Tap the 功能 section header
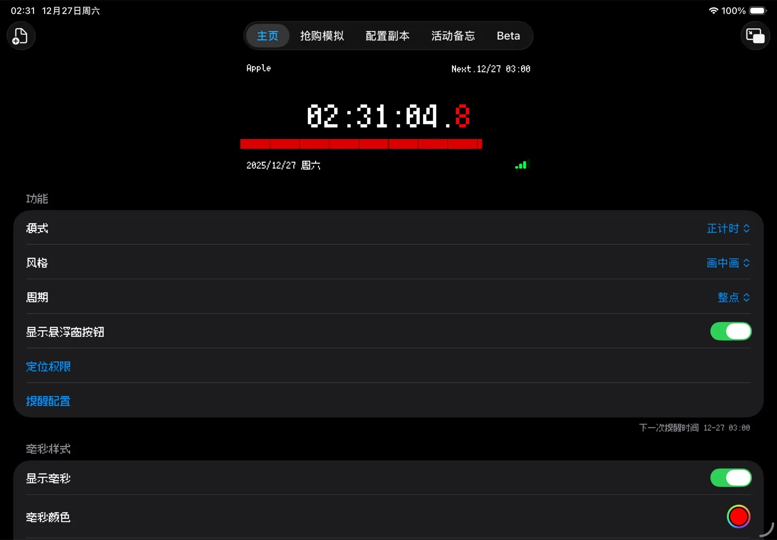The image size is (777, 540). [37, 199]
